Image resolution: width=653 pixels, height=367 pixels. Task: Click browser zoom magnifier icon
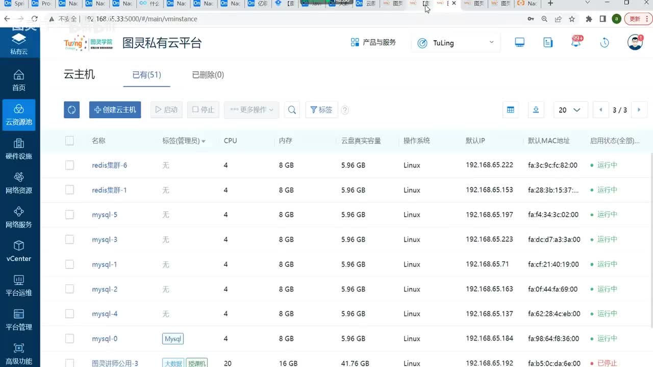(x=544, y=19)
